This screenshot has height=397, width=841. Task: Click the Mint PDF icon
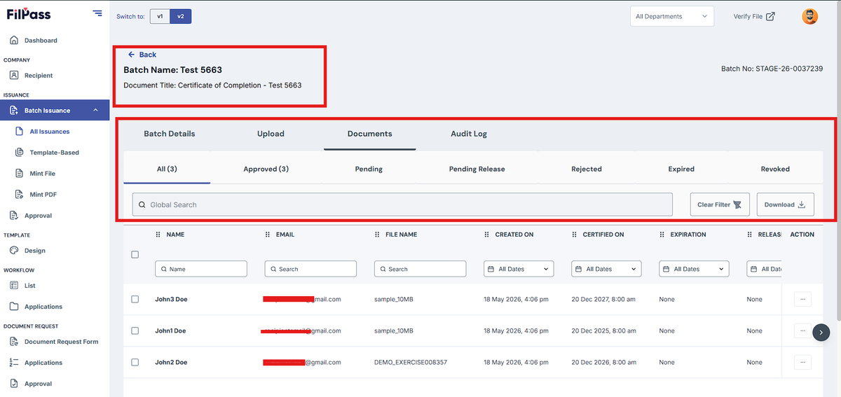(19, 195)
